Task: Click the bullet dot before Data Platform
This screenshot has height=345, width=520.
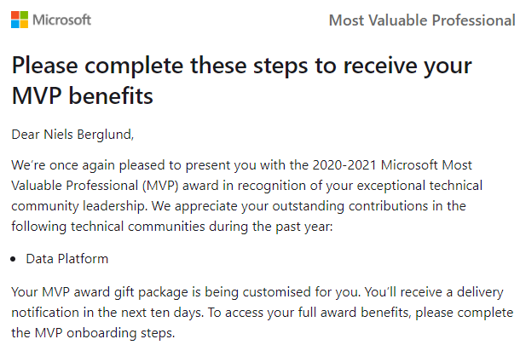Action: point(13,259)
